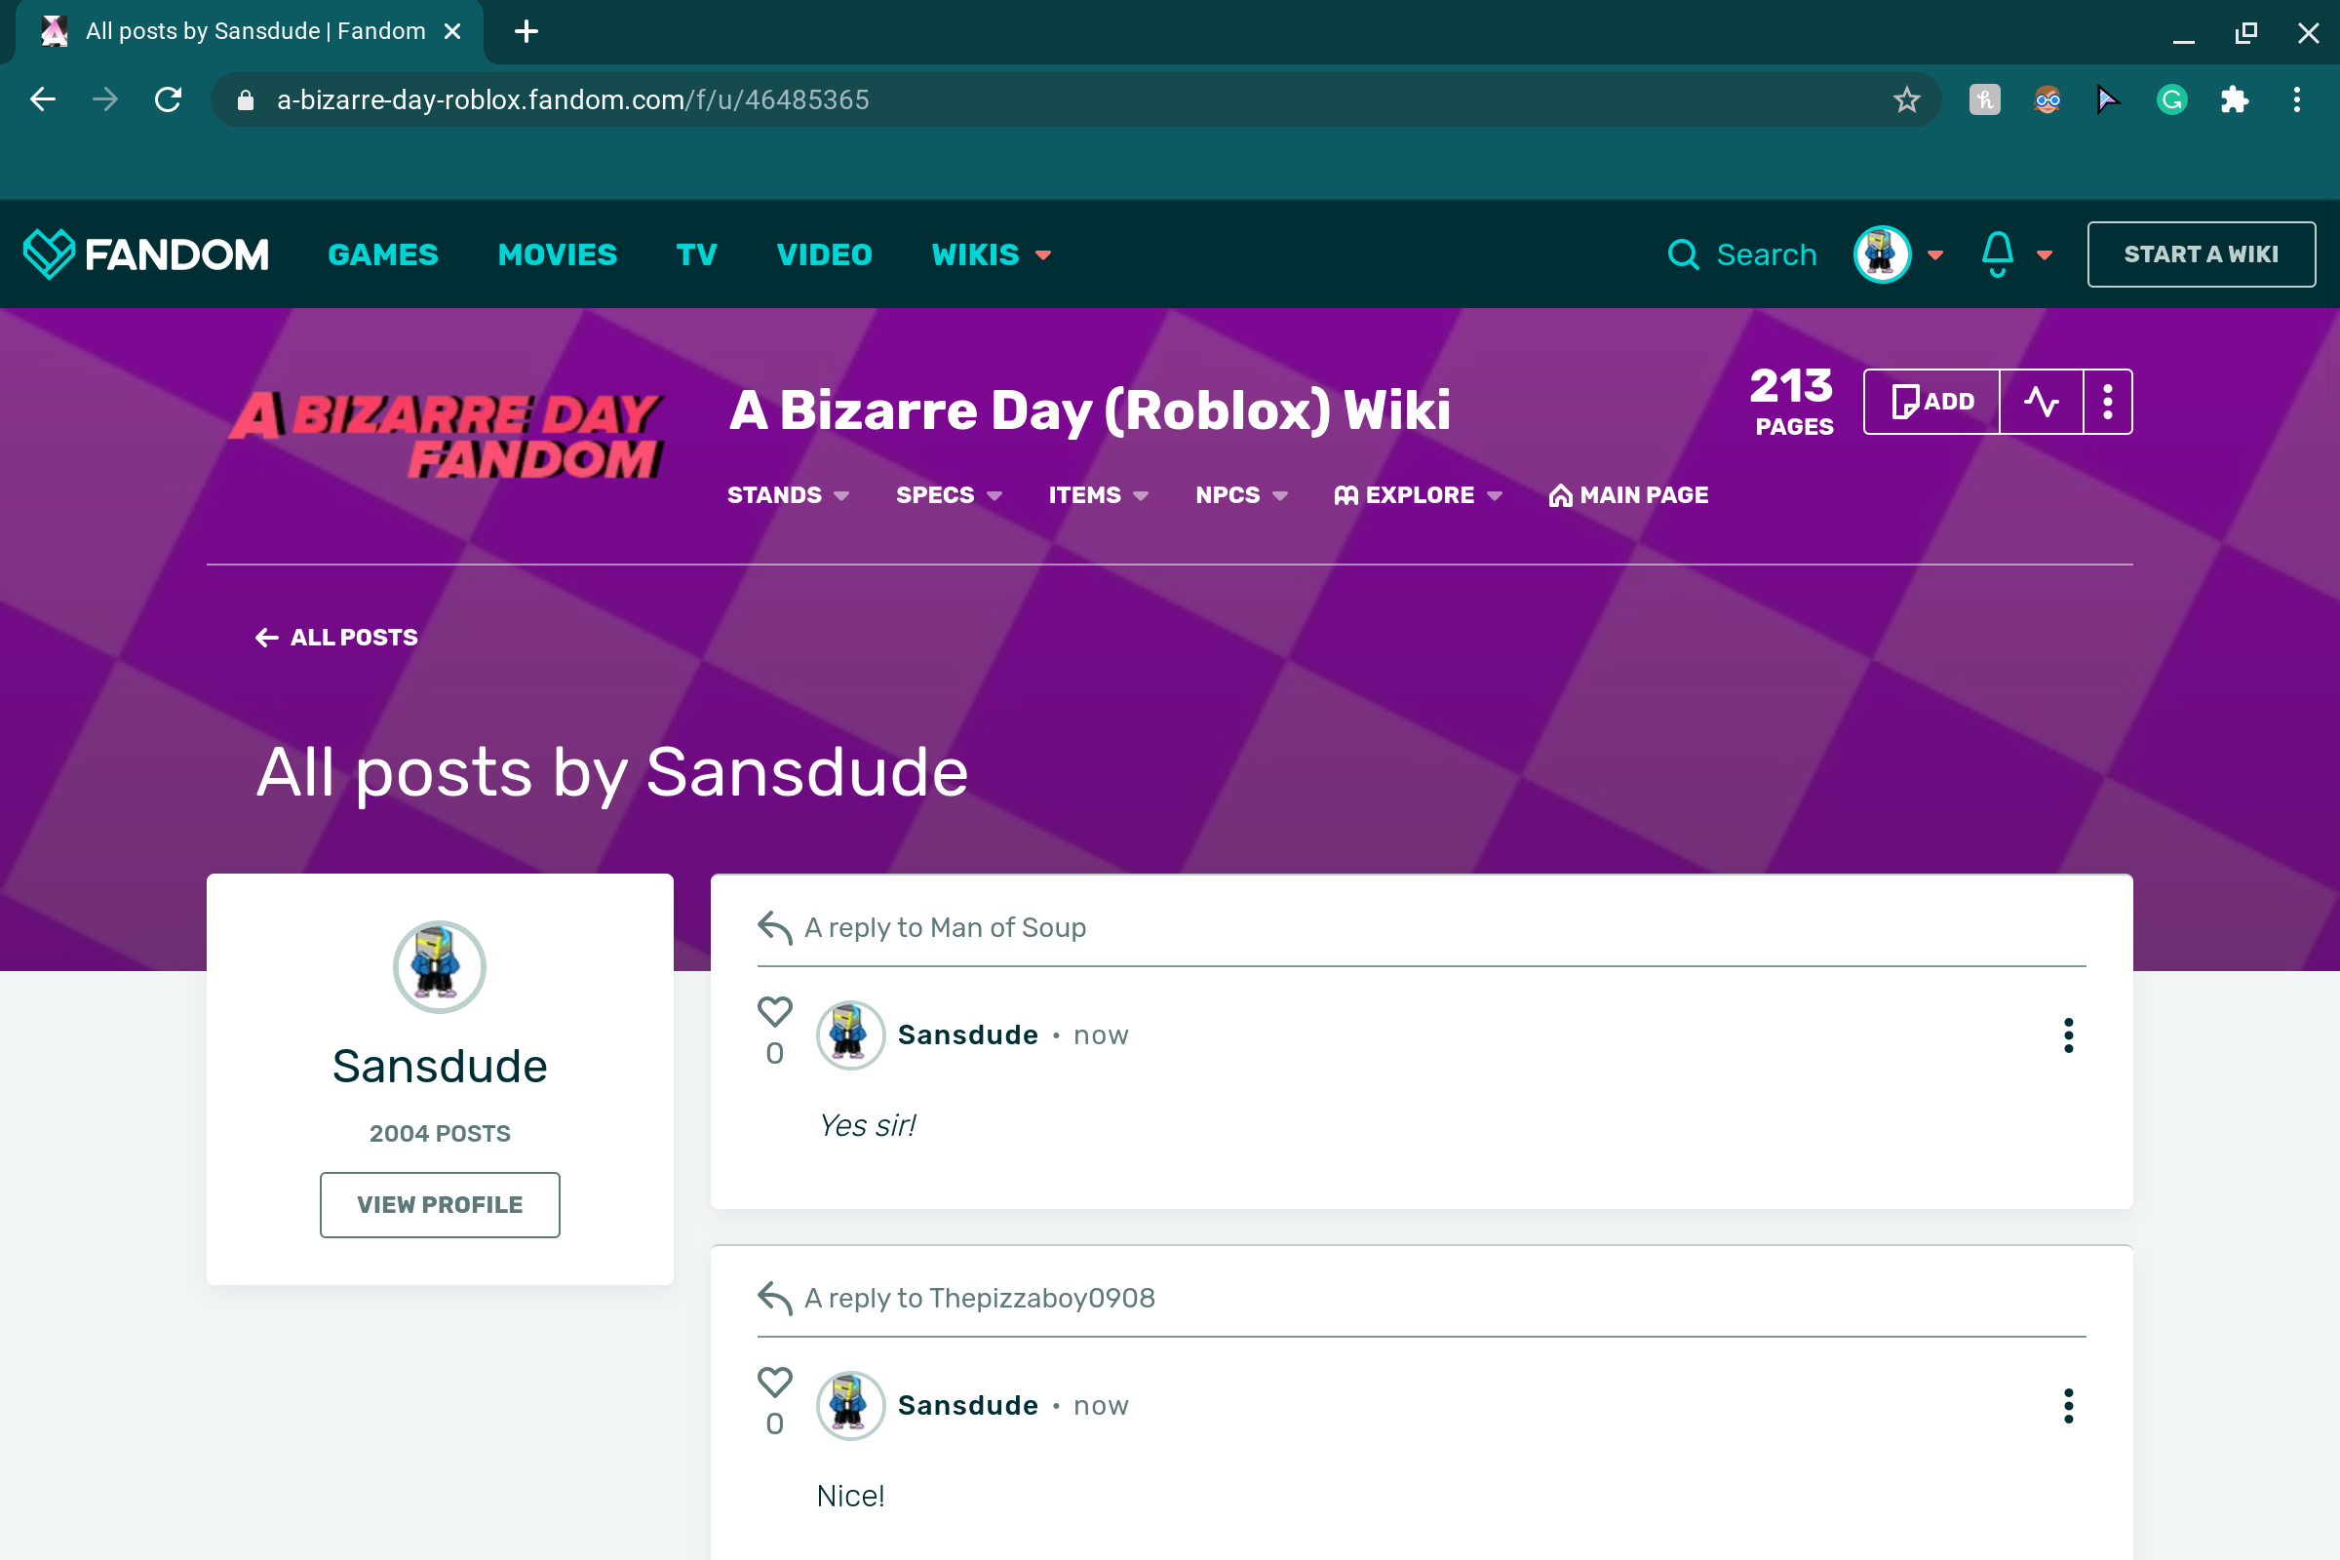Click the wiki activity pulse icon
The image size is (2340, 1560).
2042,402
